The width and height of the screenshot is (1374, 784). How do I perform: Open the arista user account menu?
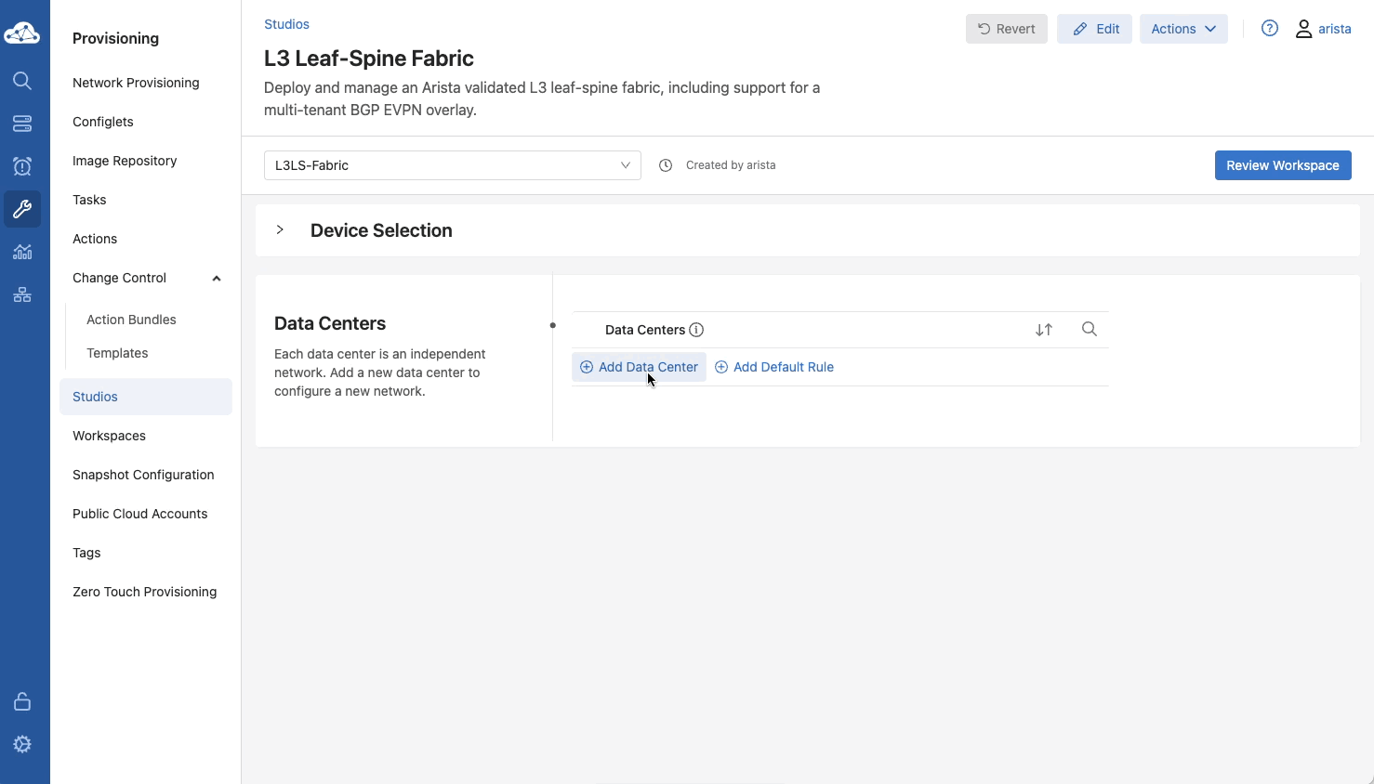point(1324,29)
